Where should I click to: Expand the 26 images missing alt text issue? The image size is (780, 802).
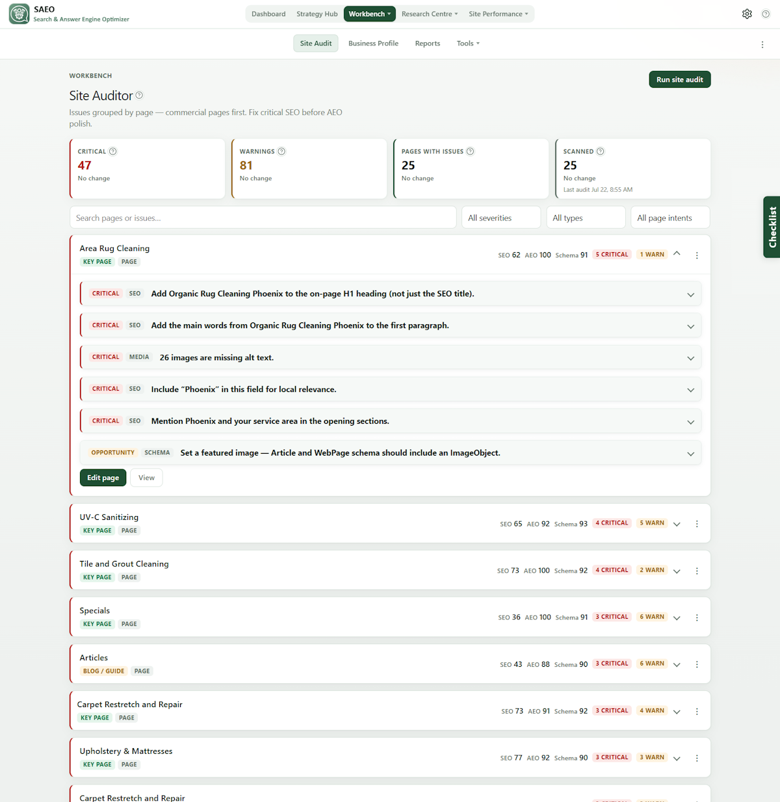[x=690, y=358]
